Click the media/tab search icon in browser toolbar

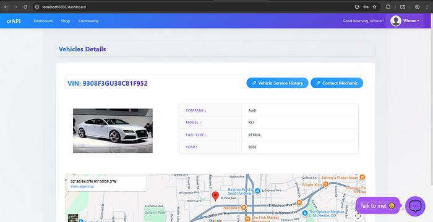click(x=403, y=7)
